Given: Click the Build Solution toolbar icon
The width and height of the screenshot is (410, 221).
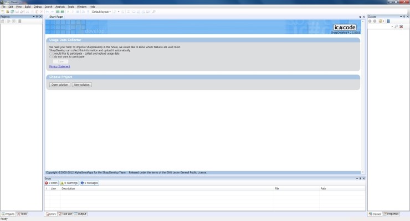Looking at the screenshot, I should [58, 12].
